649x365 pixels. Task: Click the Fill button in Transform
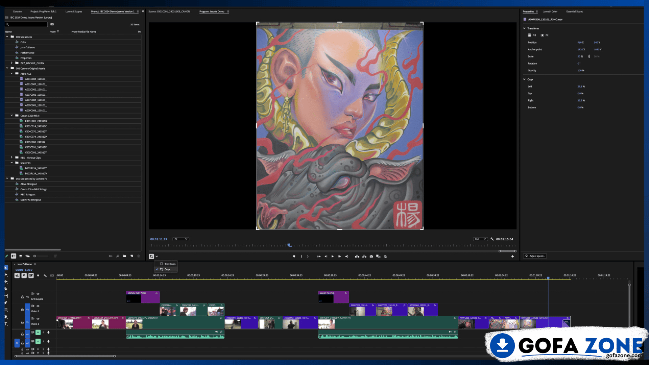532,35
